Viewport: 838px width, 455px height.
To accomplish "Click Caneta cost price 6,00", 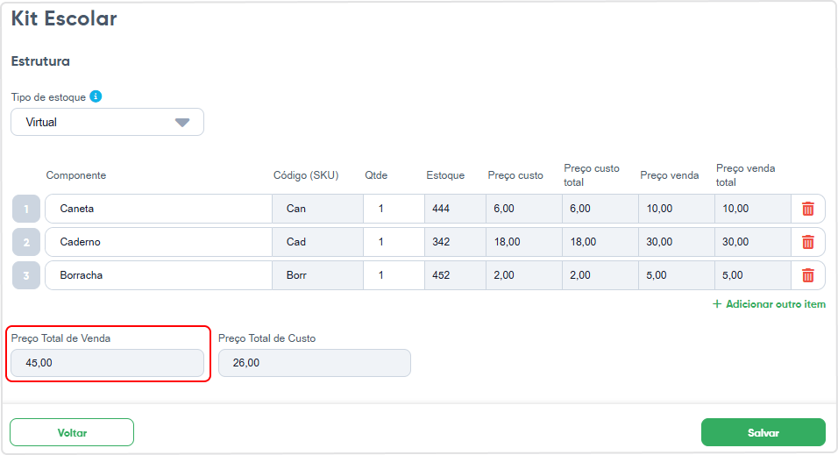I will click(524, 209).
